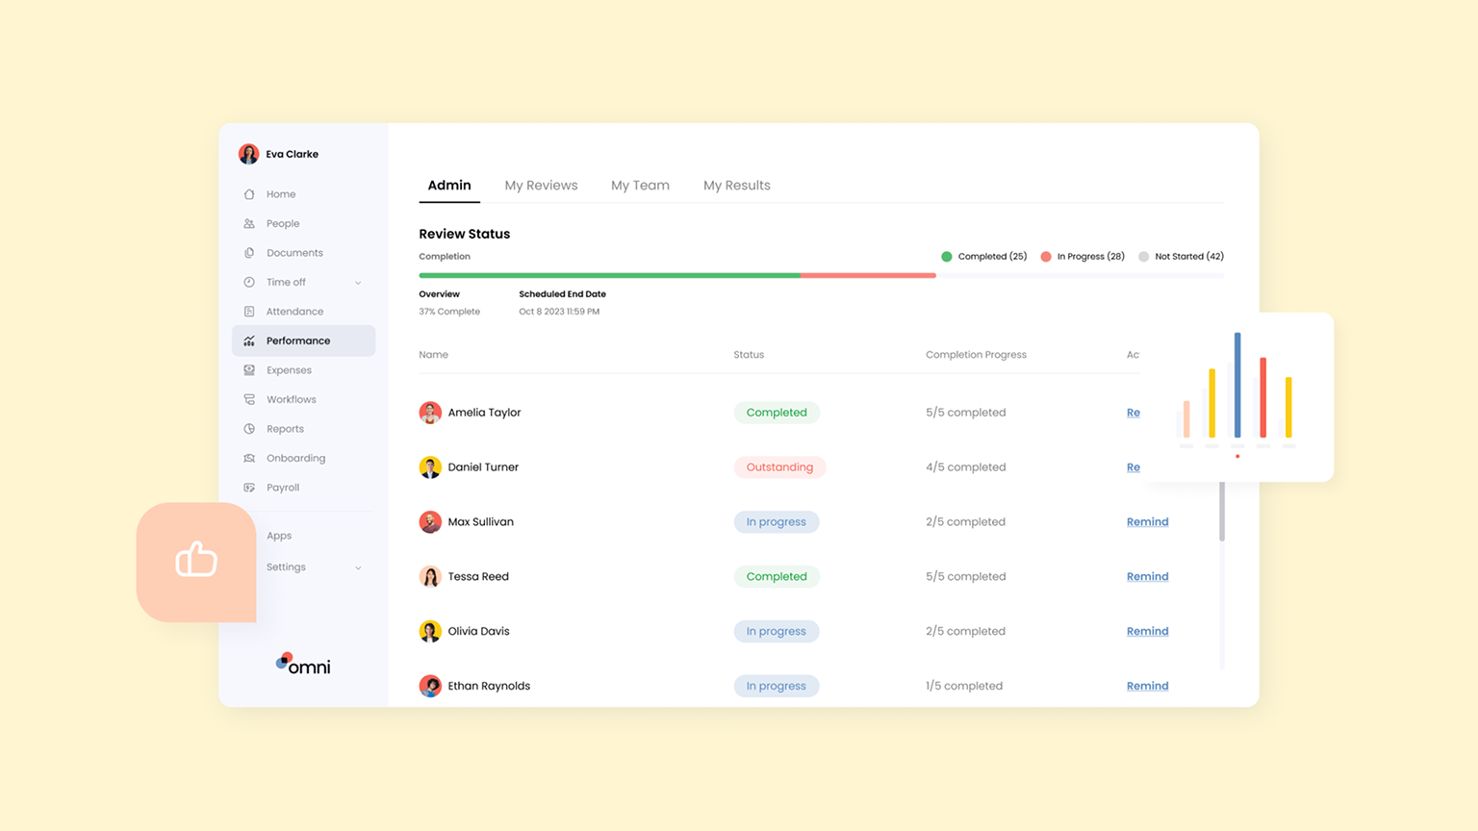Click Tessa Reed's avatar

[x=430, y=577]
